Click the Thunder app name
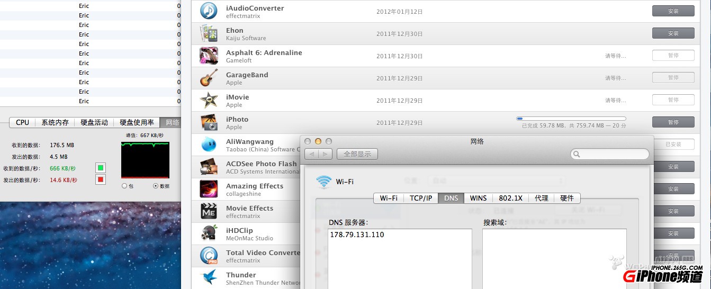Screen dimensions: 711x289 (x=241, y=275)
